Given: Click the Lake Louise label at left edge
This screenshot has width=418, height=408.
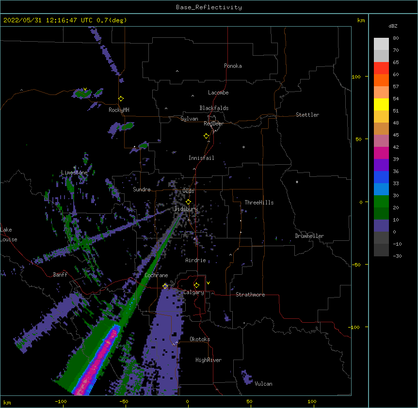Looking at the screenshot, I should tap(9, 235).
